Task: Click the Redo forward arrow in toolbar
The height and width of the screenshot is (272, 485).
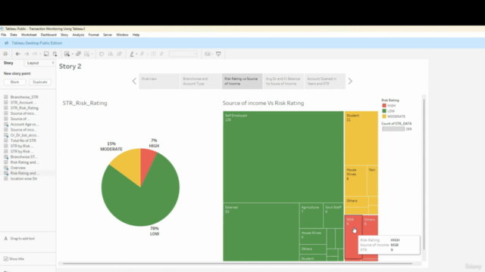Action: pos(27,54)
